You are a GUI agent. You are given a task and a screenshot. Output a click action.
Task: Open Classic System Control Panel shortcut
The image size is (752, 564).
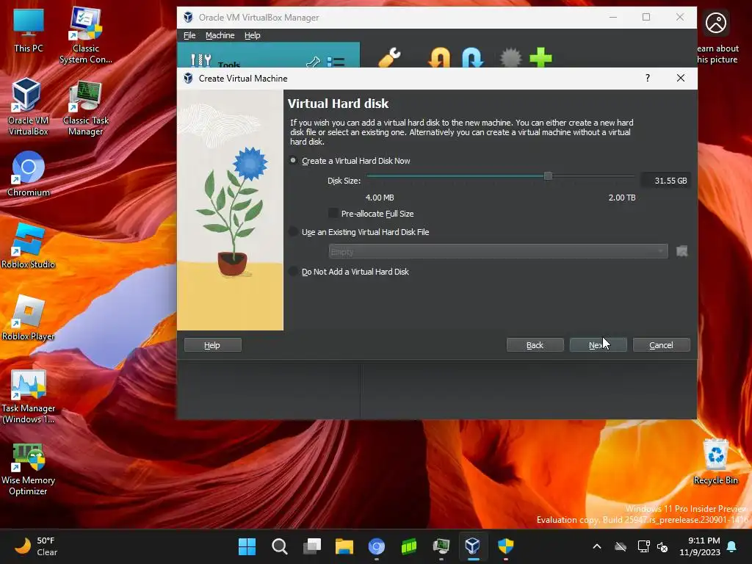click(85, 35)
